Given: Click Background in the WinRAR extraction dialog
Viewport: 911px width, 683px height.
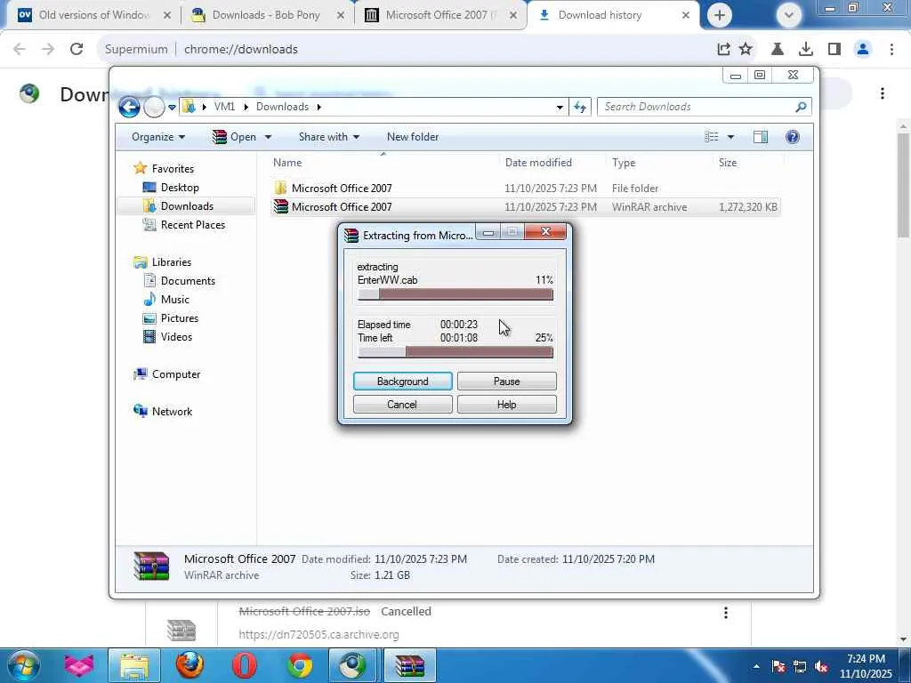Looking at the screenshot, I should (x=403, y=382).
